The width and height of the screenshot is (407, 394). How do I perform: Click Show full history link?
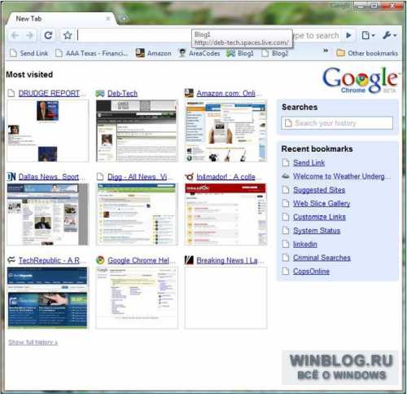click(33, 342)
